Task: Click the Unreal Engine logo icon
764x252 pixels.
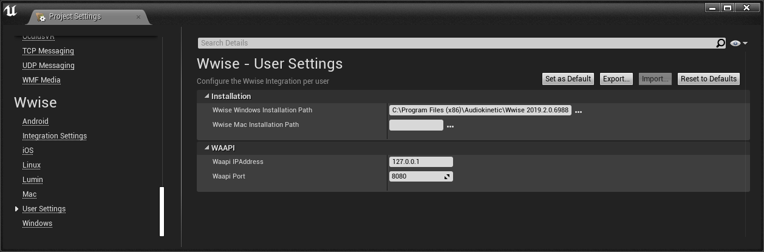Action: pos(10,11)
